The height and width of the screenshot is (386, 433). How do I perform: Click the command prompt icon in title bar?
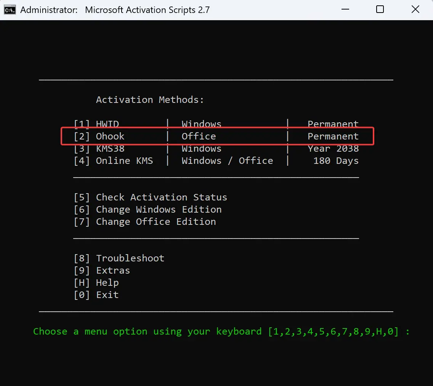point(9,10)
